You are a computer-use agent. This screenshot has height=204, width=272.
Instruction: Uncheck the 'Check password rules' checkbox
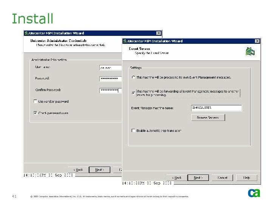coord(35,113)
